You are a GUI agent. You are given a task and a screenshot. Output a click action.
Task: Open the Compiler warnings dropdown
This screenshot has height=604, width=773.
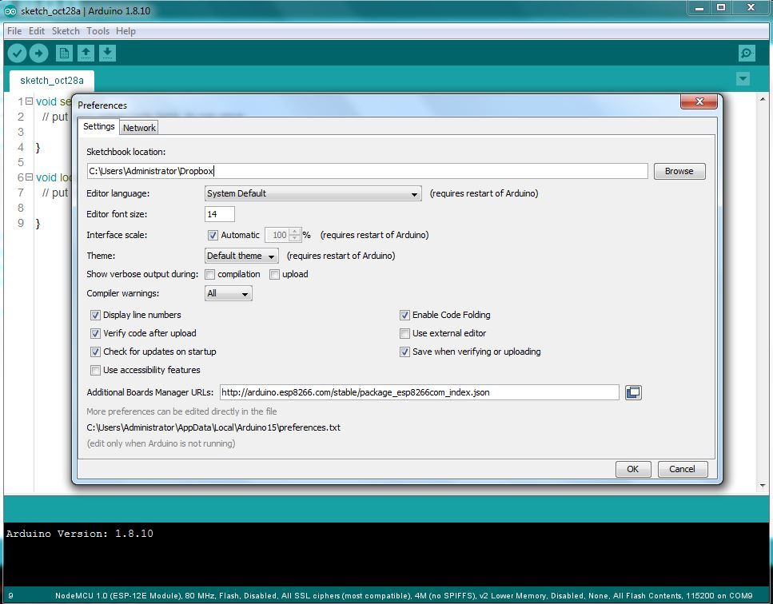(x=228, y=293)
